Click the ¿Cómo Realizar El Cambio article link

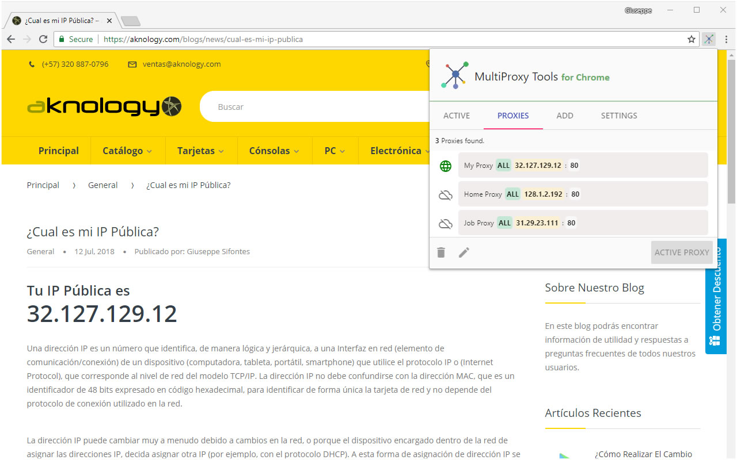[644, 454]
